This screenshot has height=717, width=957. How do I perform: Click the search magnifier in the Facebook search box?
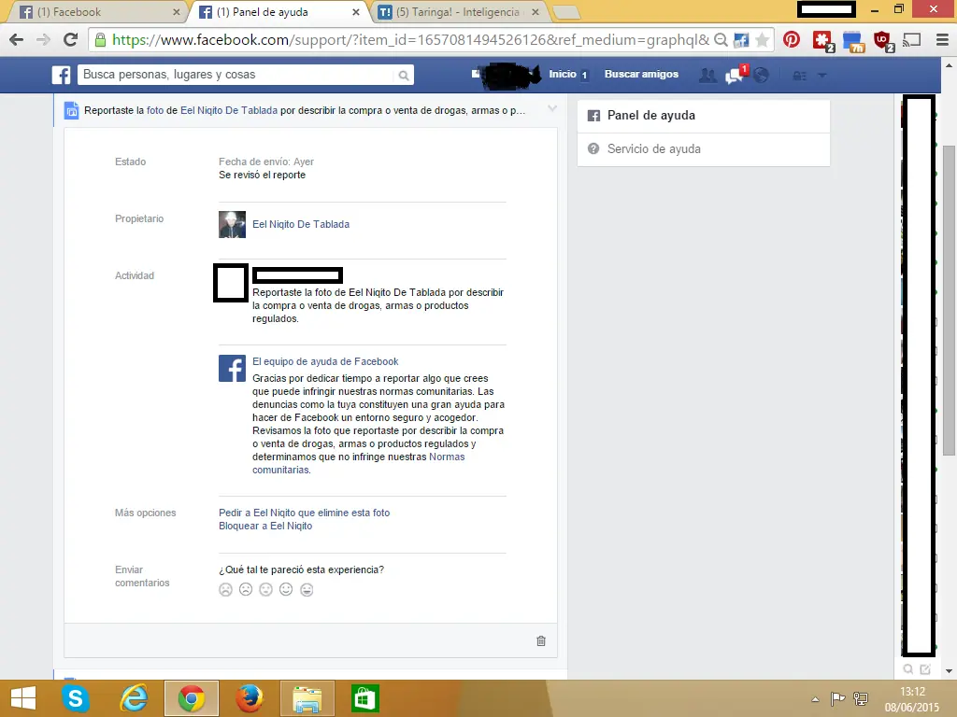[404, 75]
